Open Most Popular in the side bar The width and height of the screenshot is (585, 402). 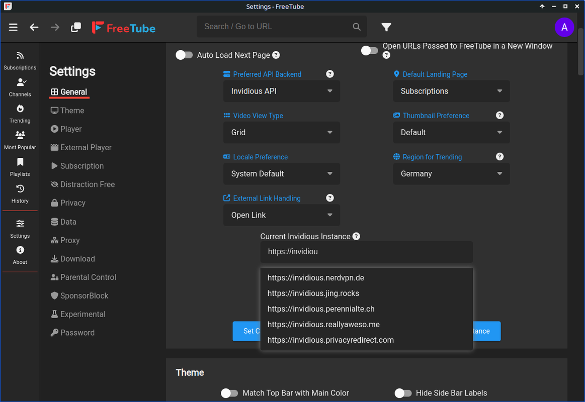tap(20, 141)
